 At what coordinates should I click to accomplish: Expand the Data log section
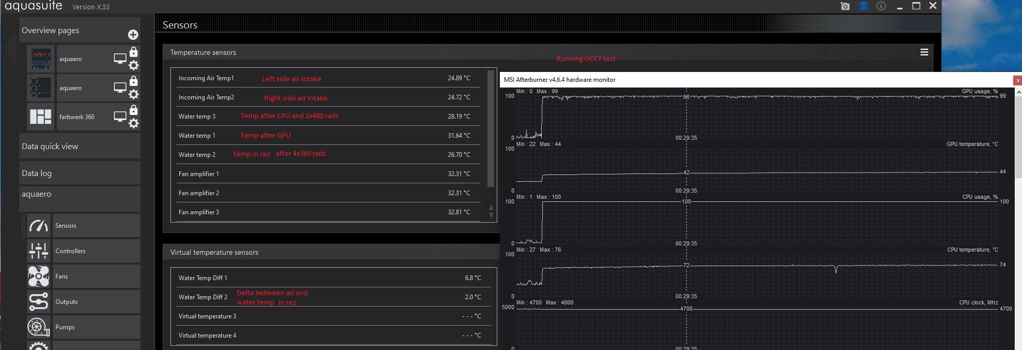[79, 173]
